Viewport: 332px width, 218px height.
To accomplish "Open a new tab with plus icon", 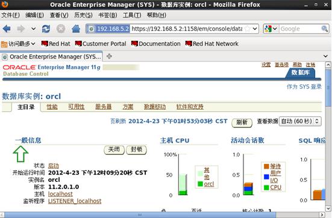I will (109, 56).
